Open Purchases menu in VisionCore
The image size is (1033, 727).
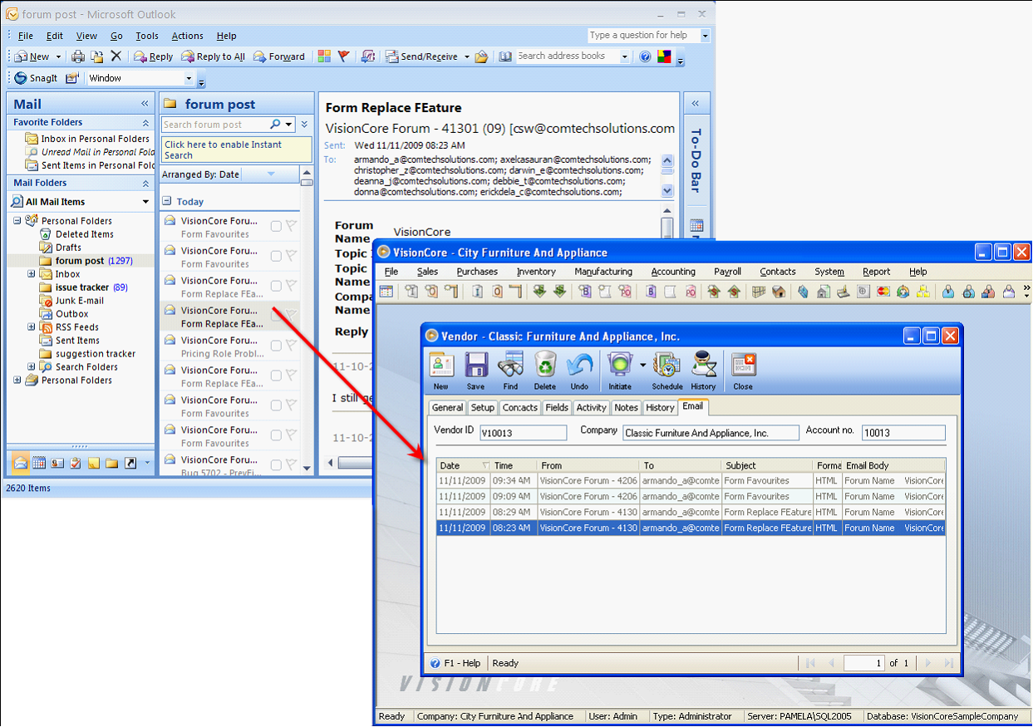477,272
